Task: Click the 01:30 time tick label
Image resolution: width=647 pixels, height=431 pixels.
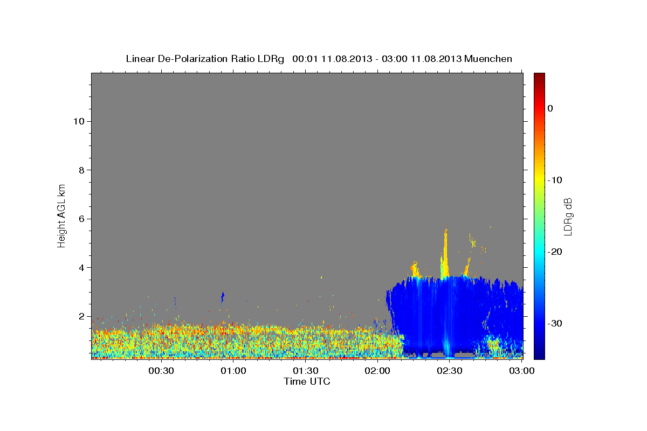Action: coord(306,371)
